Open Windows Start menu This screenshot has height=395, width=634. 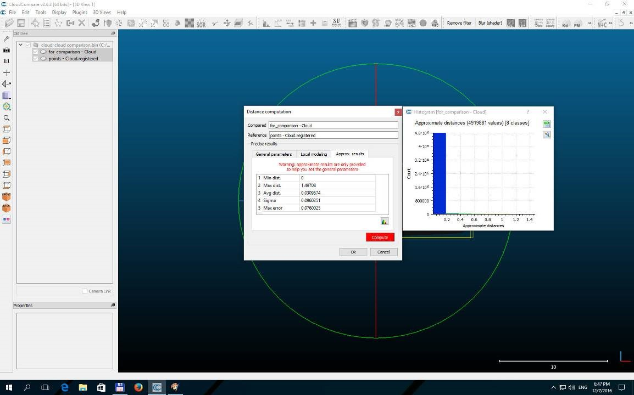[8, 387]
